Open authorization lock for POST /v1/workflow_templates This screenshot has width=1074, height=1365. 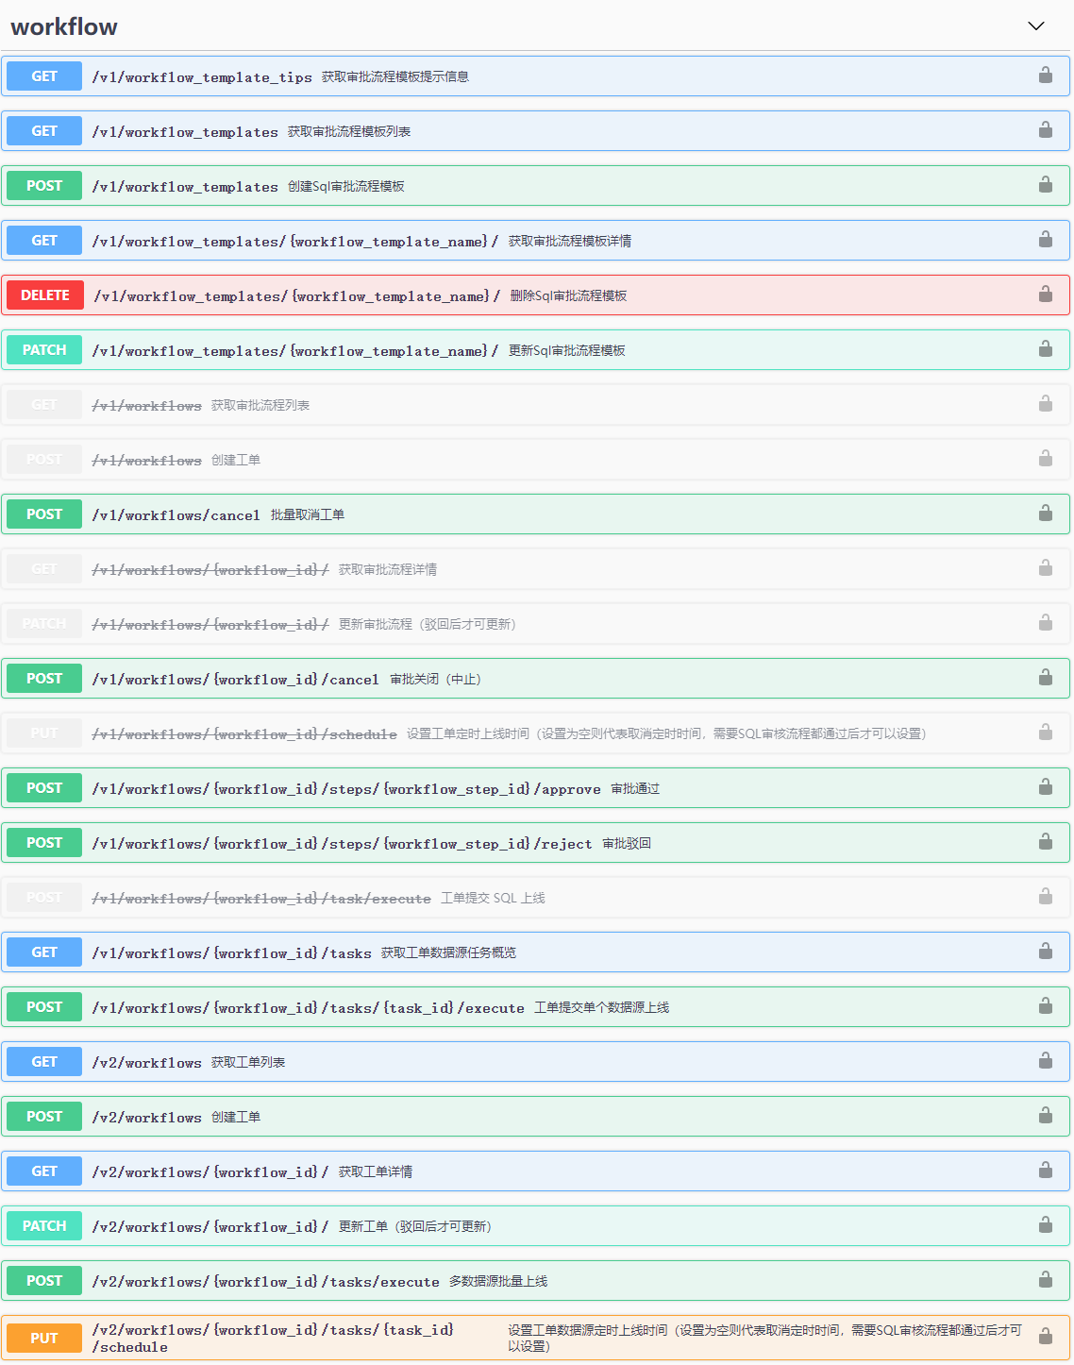pyautogui.click(x=1046, y=185)
